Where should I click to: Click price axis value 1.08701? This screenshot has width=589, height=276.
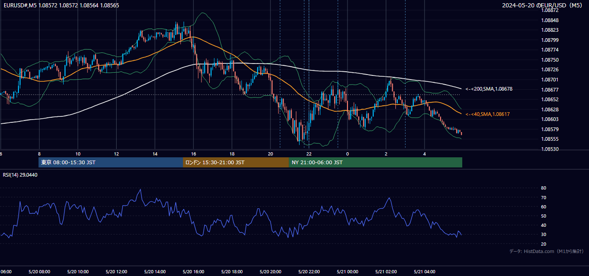click(x=550, y=80)
